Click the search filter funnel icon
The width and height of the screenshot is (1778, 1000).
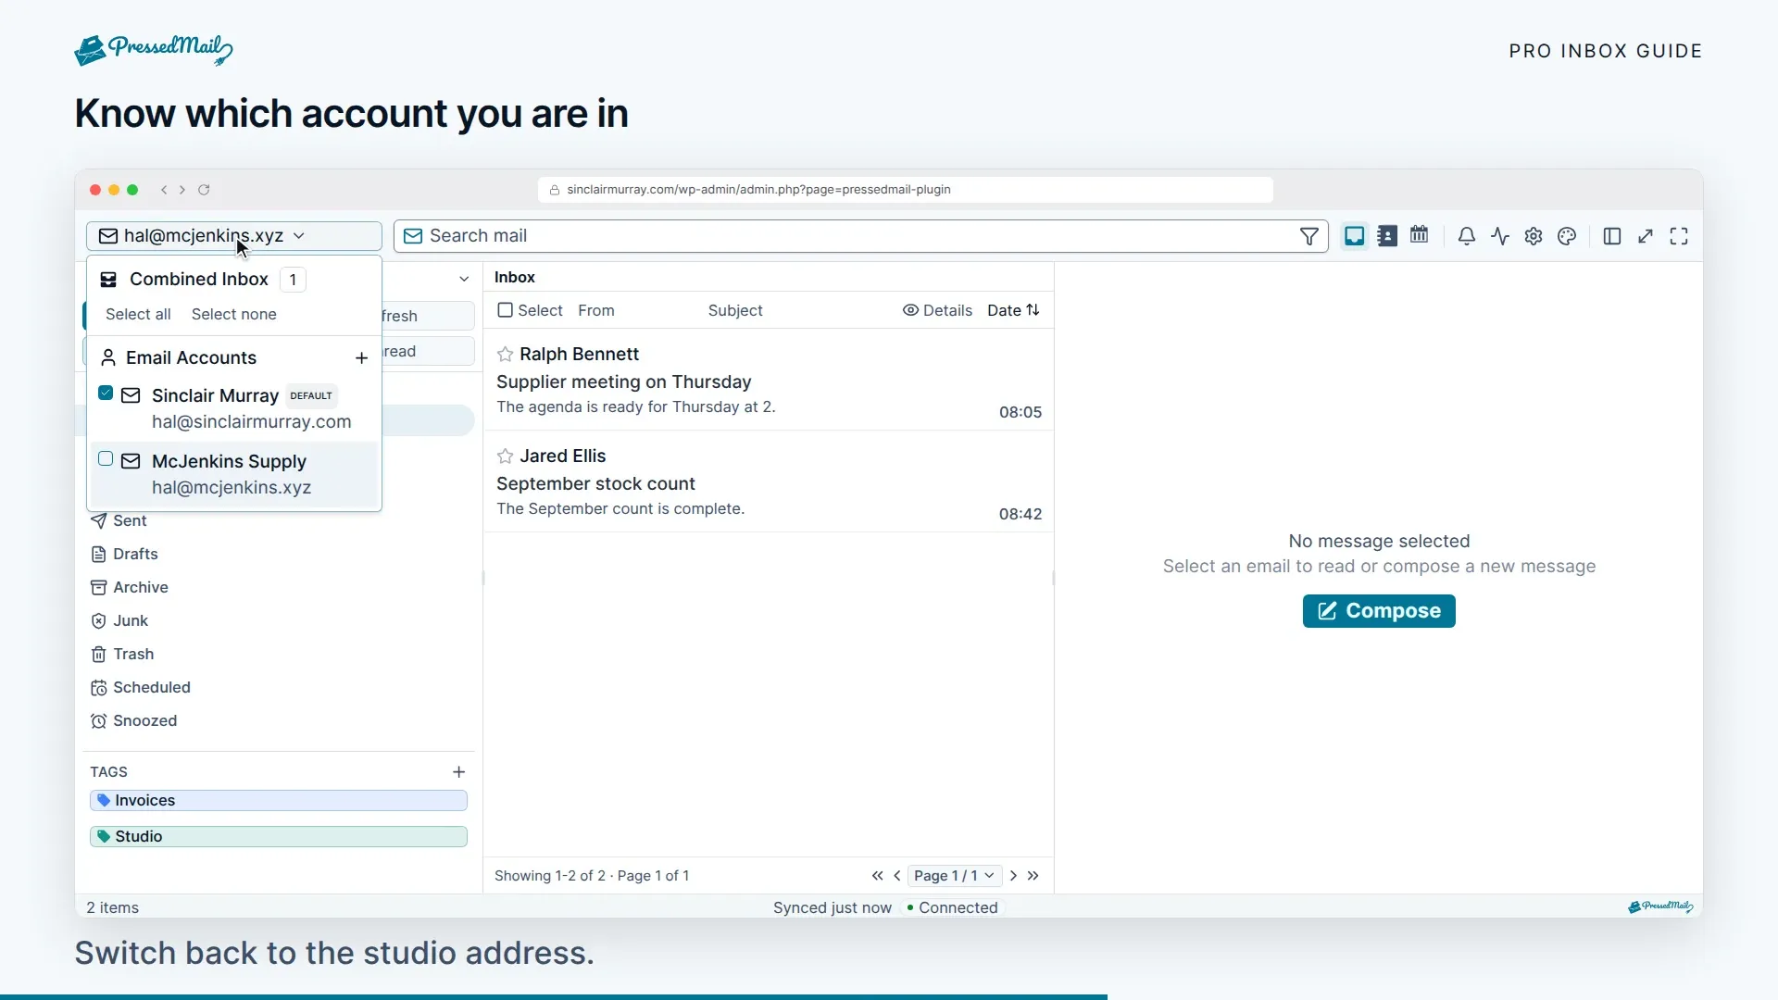pos(1308,236)
